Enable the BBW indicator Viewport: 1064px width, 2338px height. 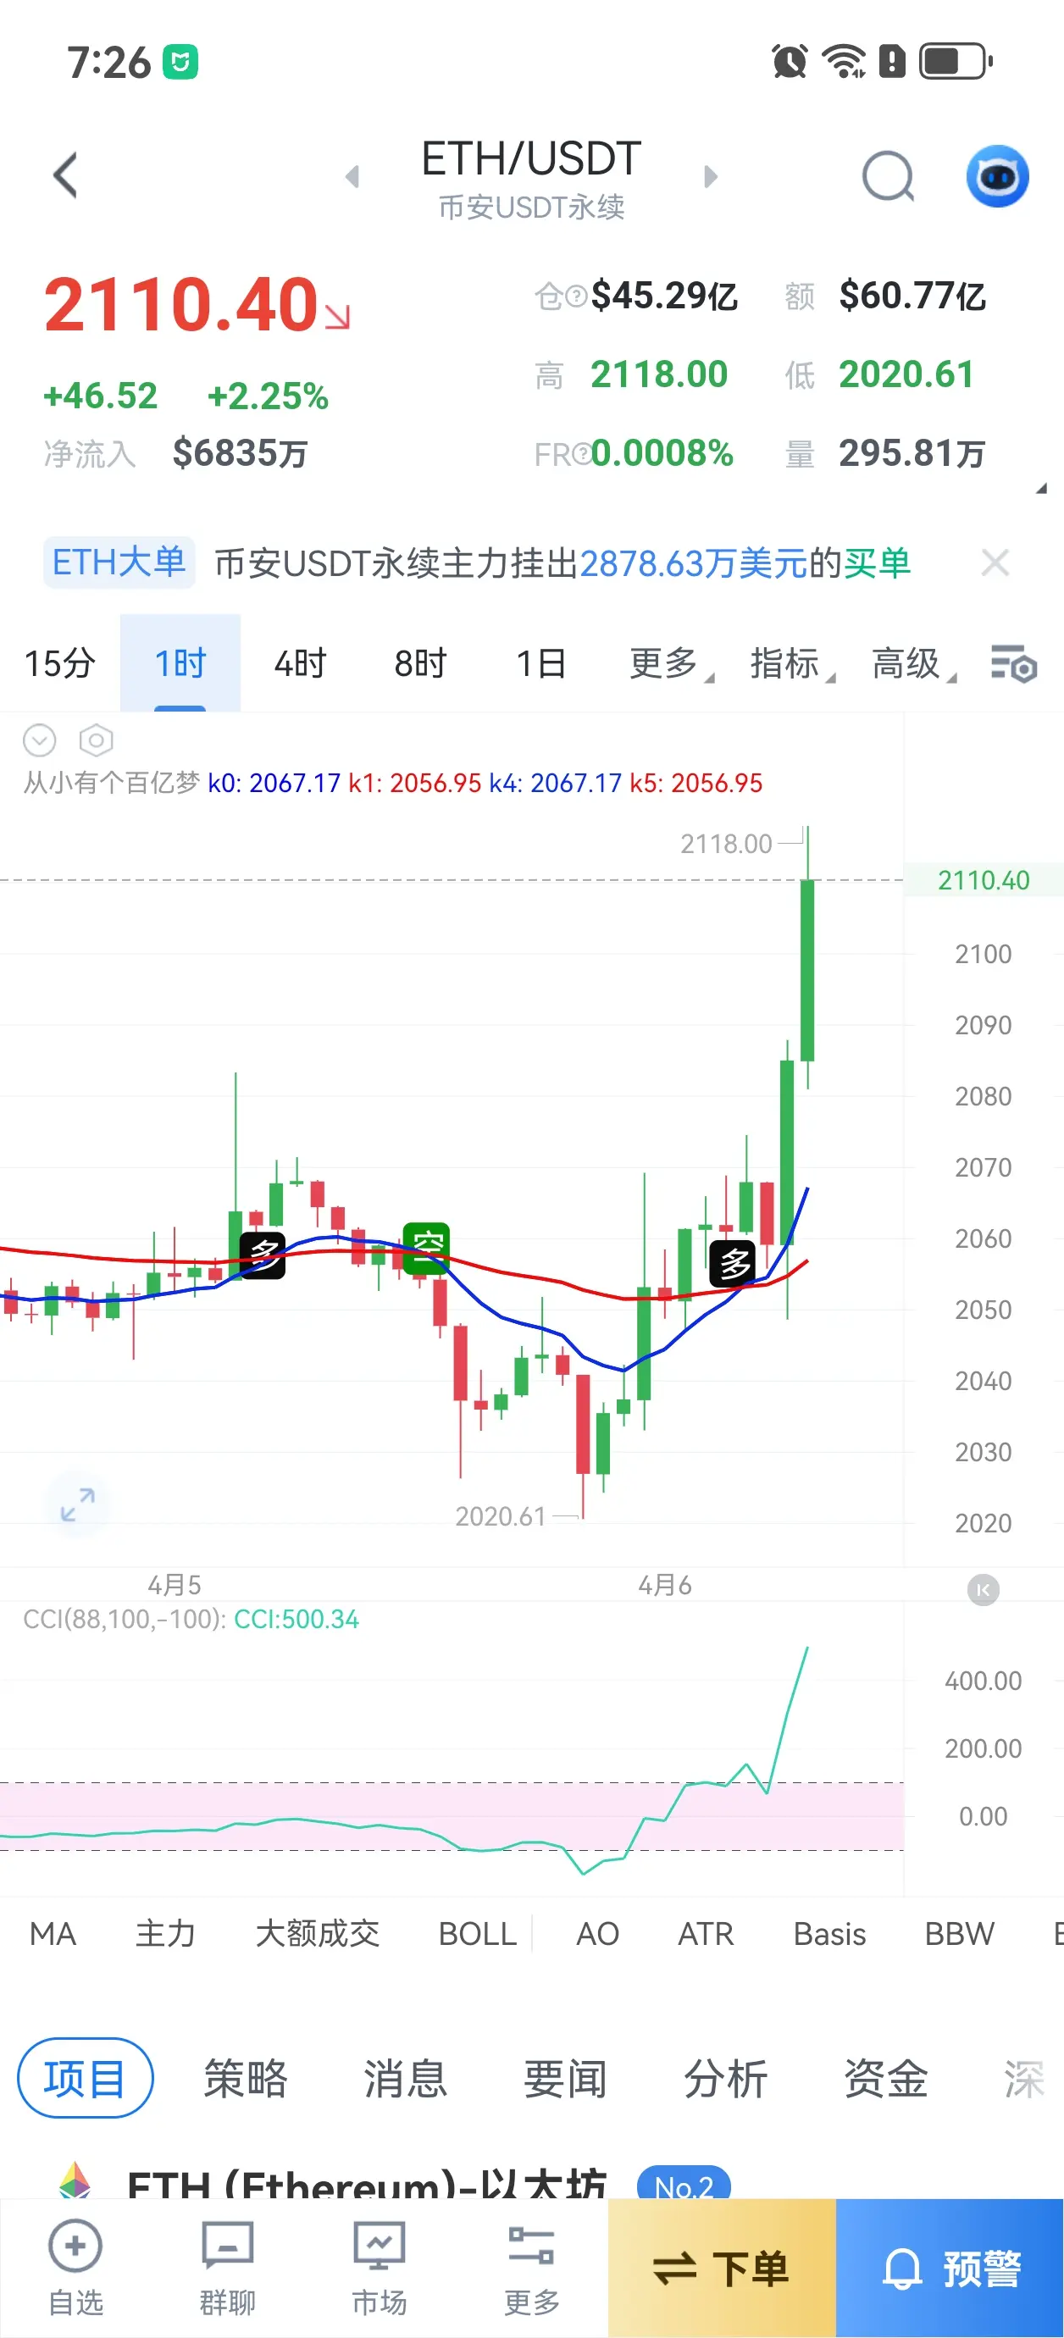click(960, 1934)
